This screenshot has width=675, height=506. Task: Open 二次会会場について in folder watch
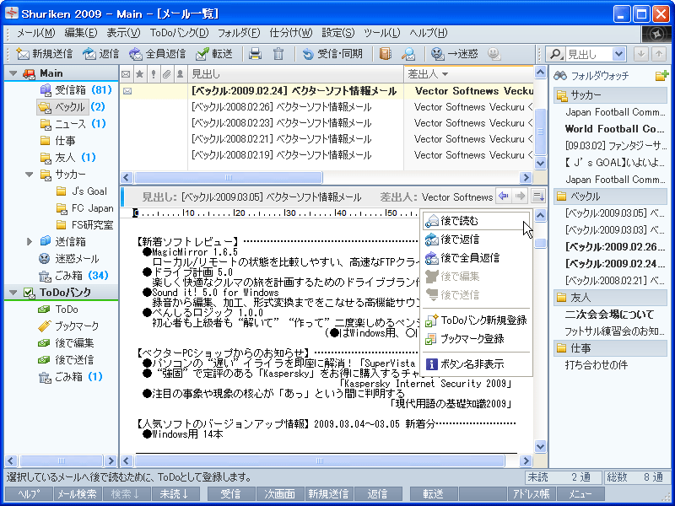pos(609,315)
